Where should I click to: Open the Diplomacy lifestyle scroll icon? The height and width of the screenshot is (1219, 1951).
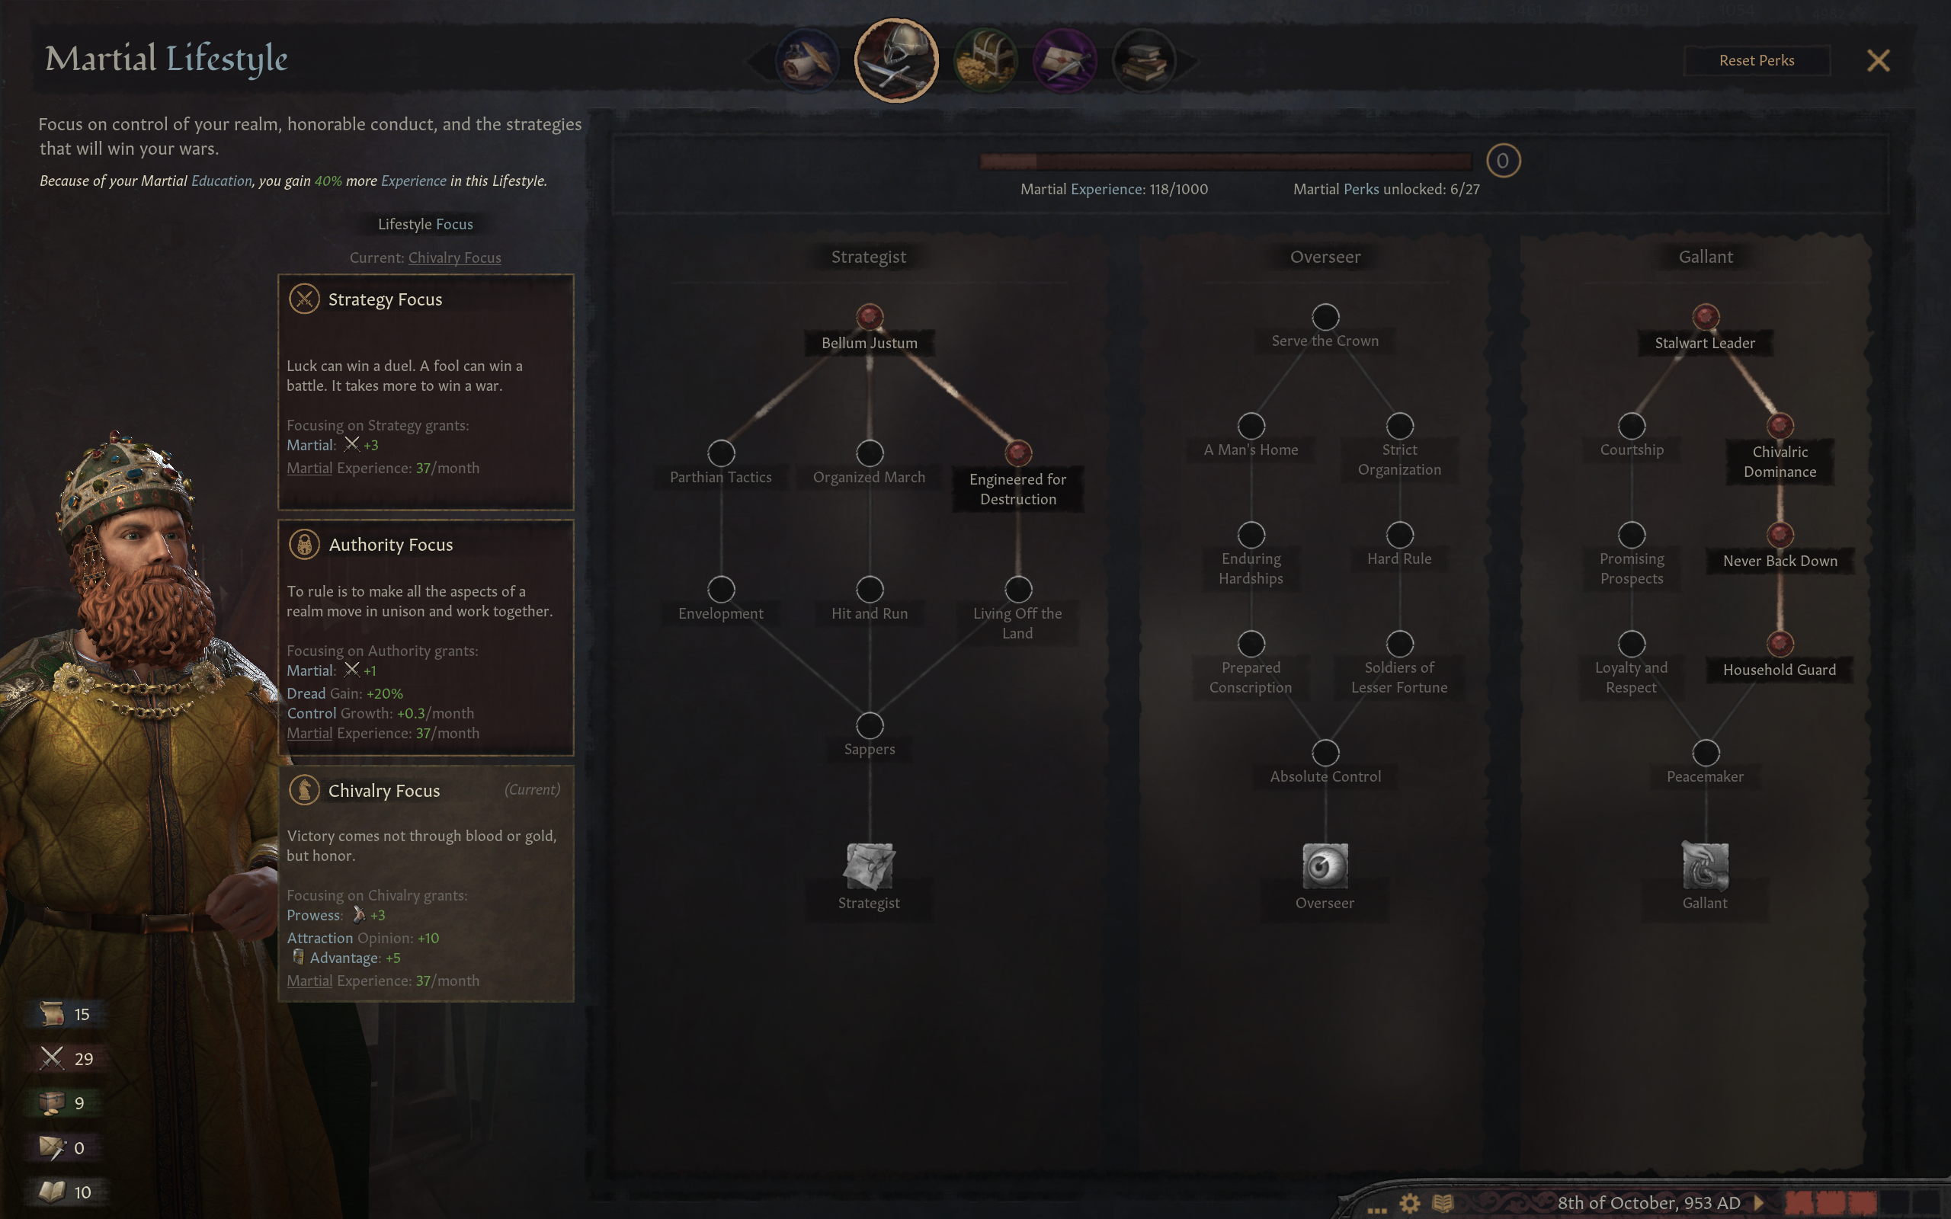[x=807, y=61]
